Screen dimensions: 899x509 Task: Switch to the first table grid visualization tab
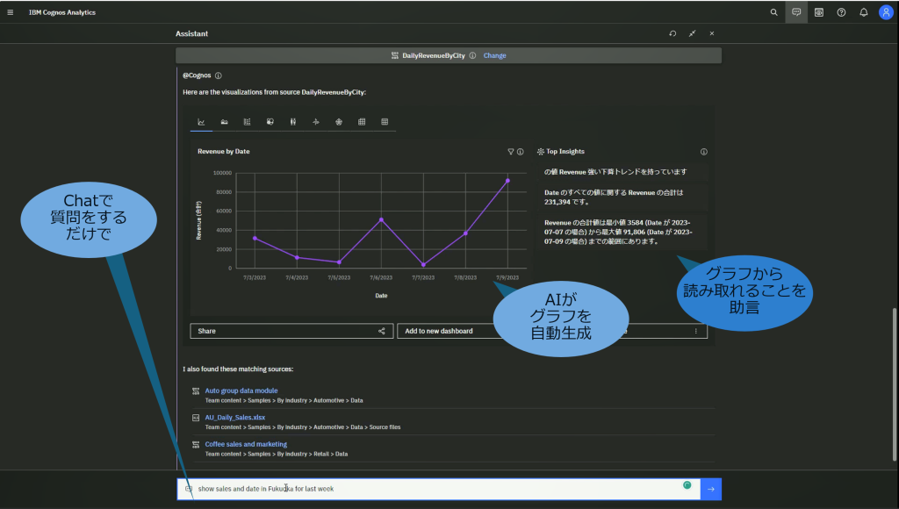362,121
